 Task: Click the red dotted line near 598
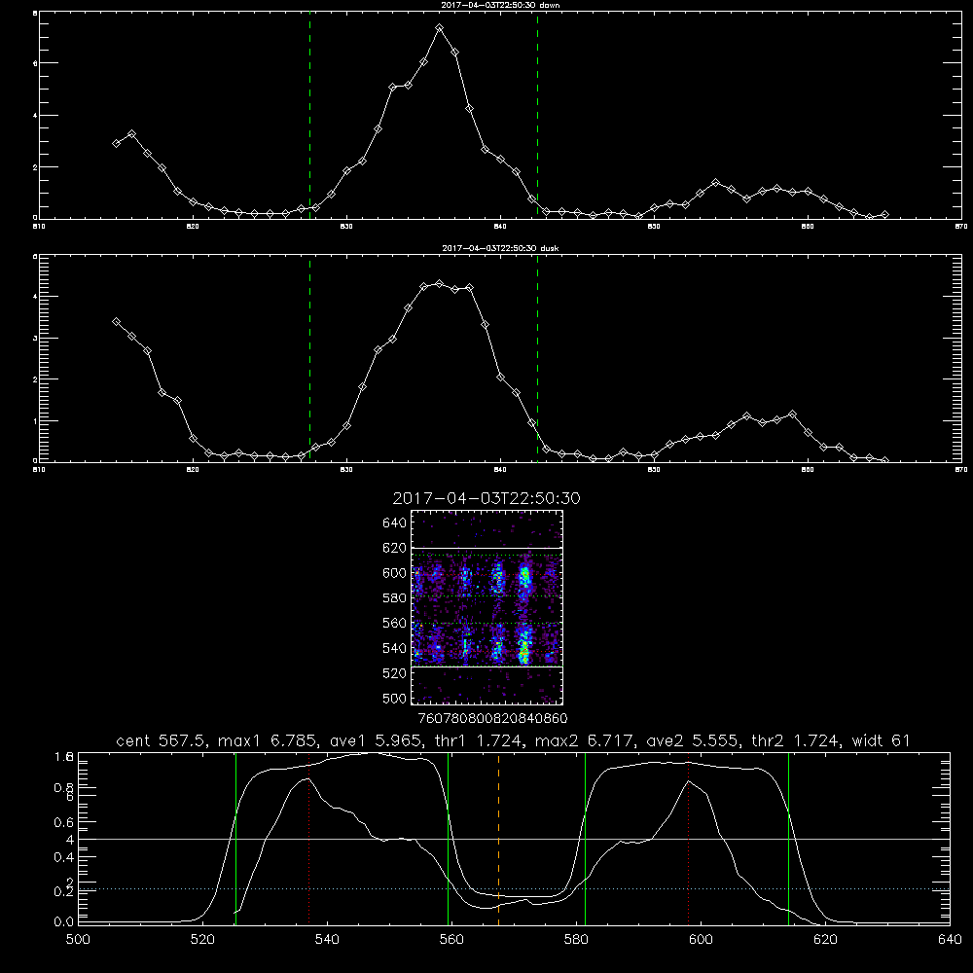(688, 839)
